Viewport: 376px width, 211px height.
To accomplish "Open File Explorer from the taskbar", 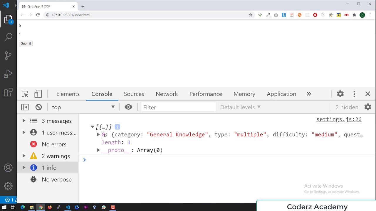I will tap(32, 207).
